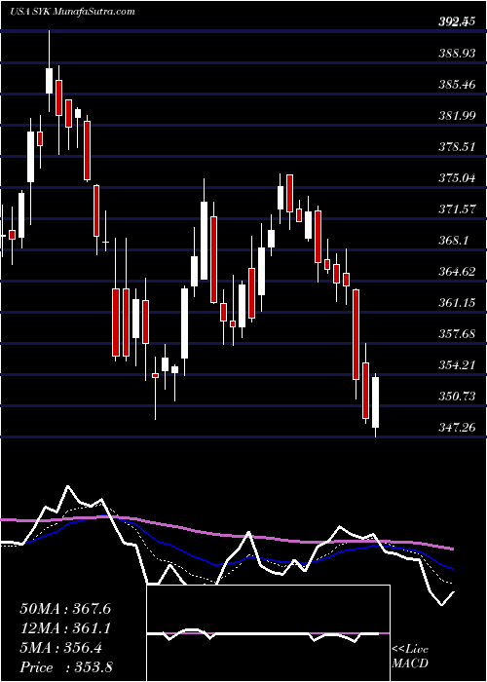Click the '5MA : 356.4' readout

[x=61, y=648]
